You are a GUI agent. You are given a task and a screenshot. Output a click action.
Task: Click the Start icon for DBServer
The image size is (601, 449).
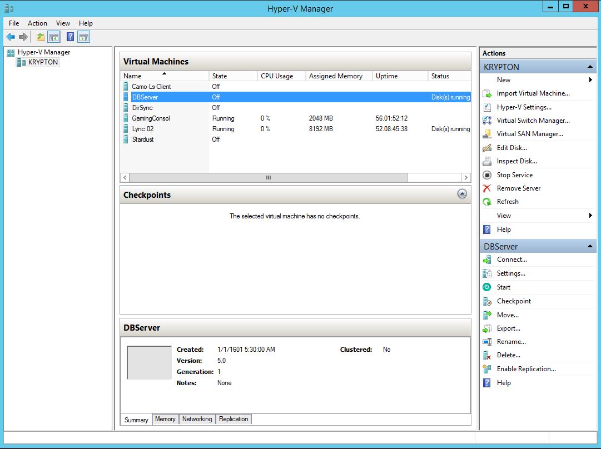pyautogui.click(x=487, y=287)
